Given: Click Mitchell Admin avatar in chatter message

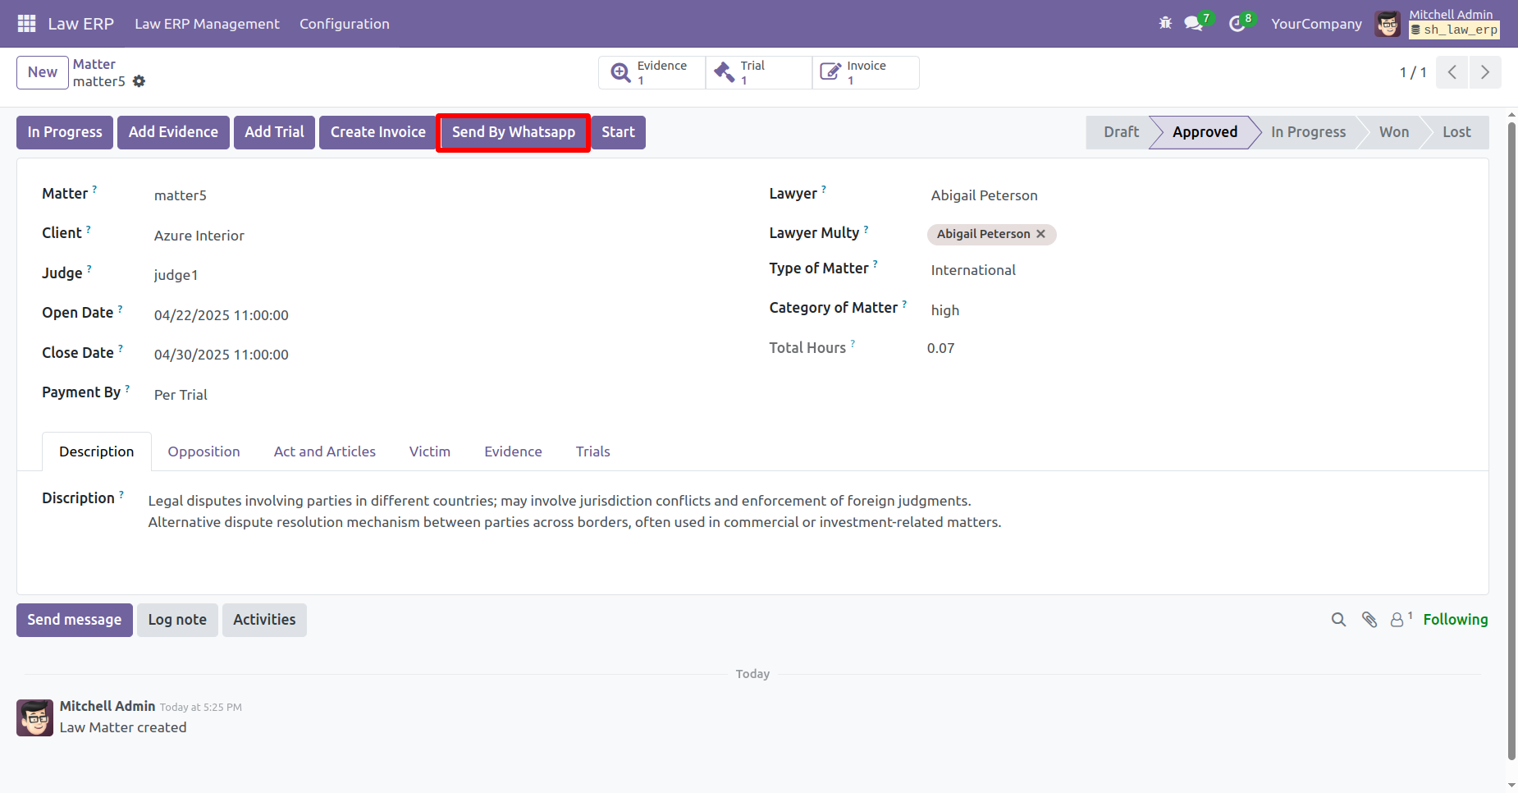Looking at the screenshot, I should tap(35, 717).
